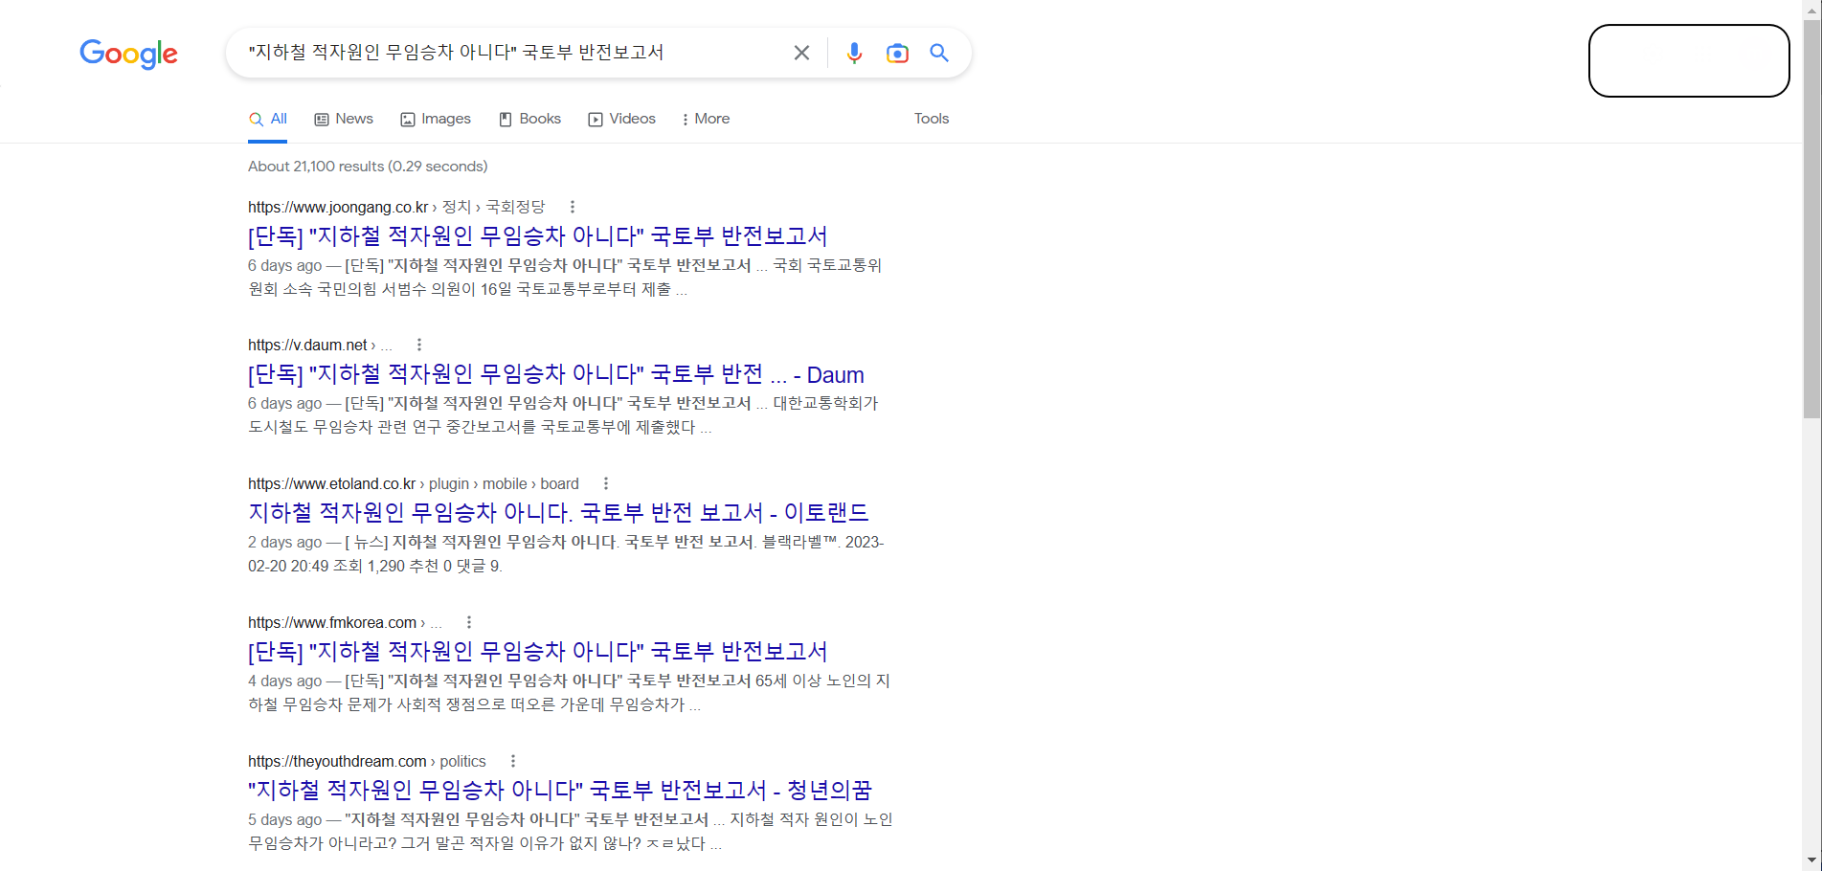1822x871 pixels.
Task: Switch to the News tab
Action: [x=344, y=119]
